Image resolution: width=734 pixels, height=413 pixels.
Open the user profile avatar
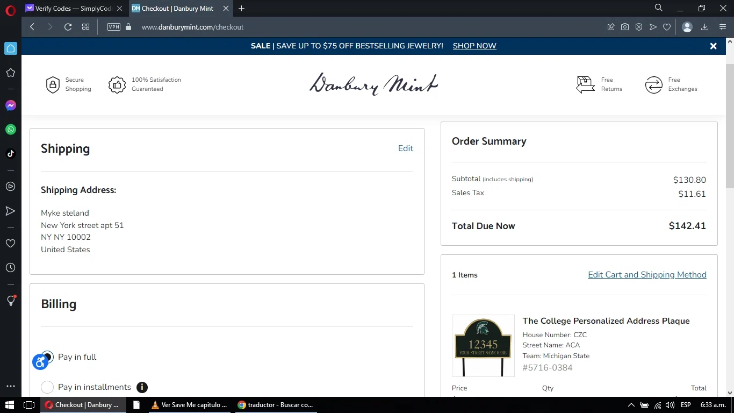tap(687, 27)
